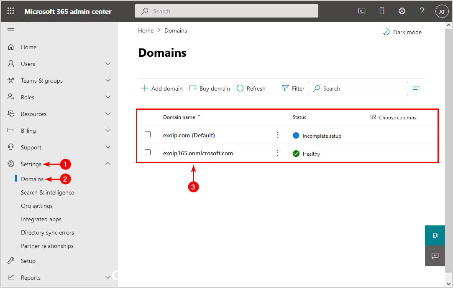Click the Teams & groups icon in the sidebar
Image resolution: width=453 pixels, height=288 pixels.
point(11,81)
